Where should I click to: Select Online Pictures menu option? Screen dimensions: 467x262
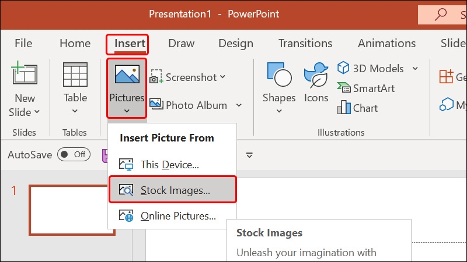coord(172,216)
